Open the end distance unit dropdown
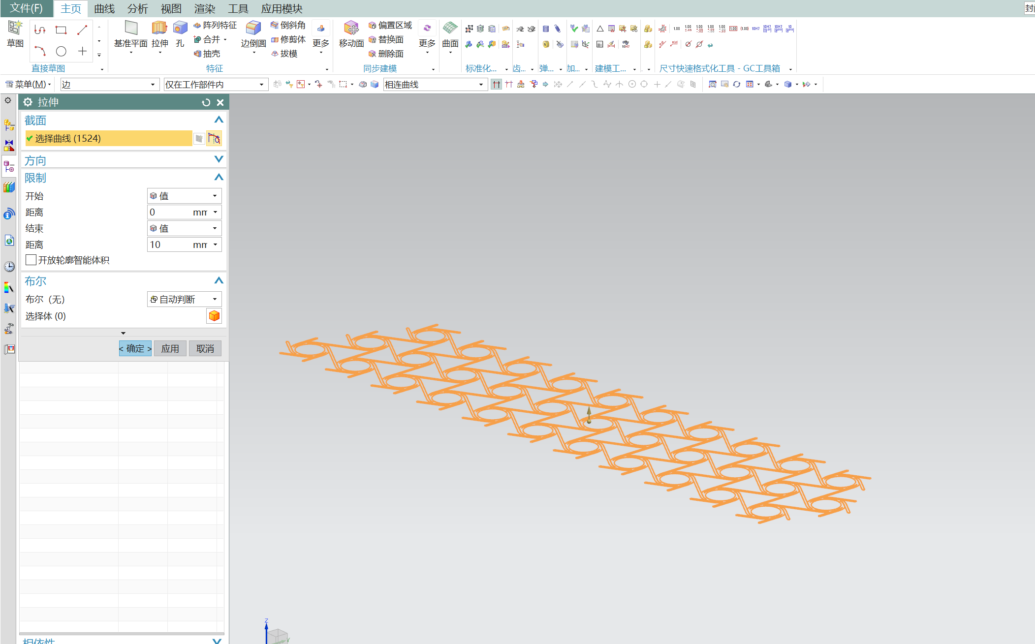Screen dimensions: 1035x644 click(x=215, y=245)
